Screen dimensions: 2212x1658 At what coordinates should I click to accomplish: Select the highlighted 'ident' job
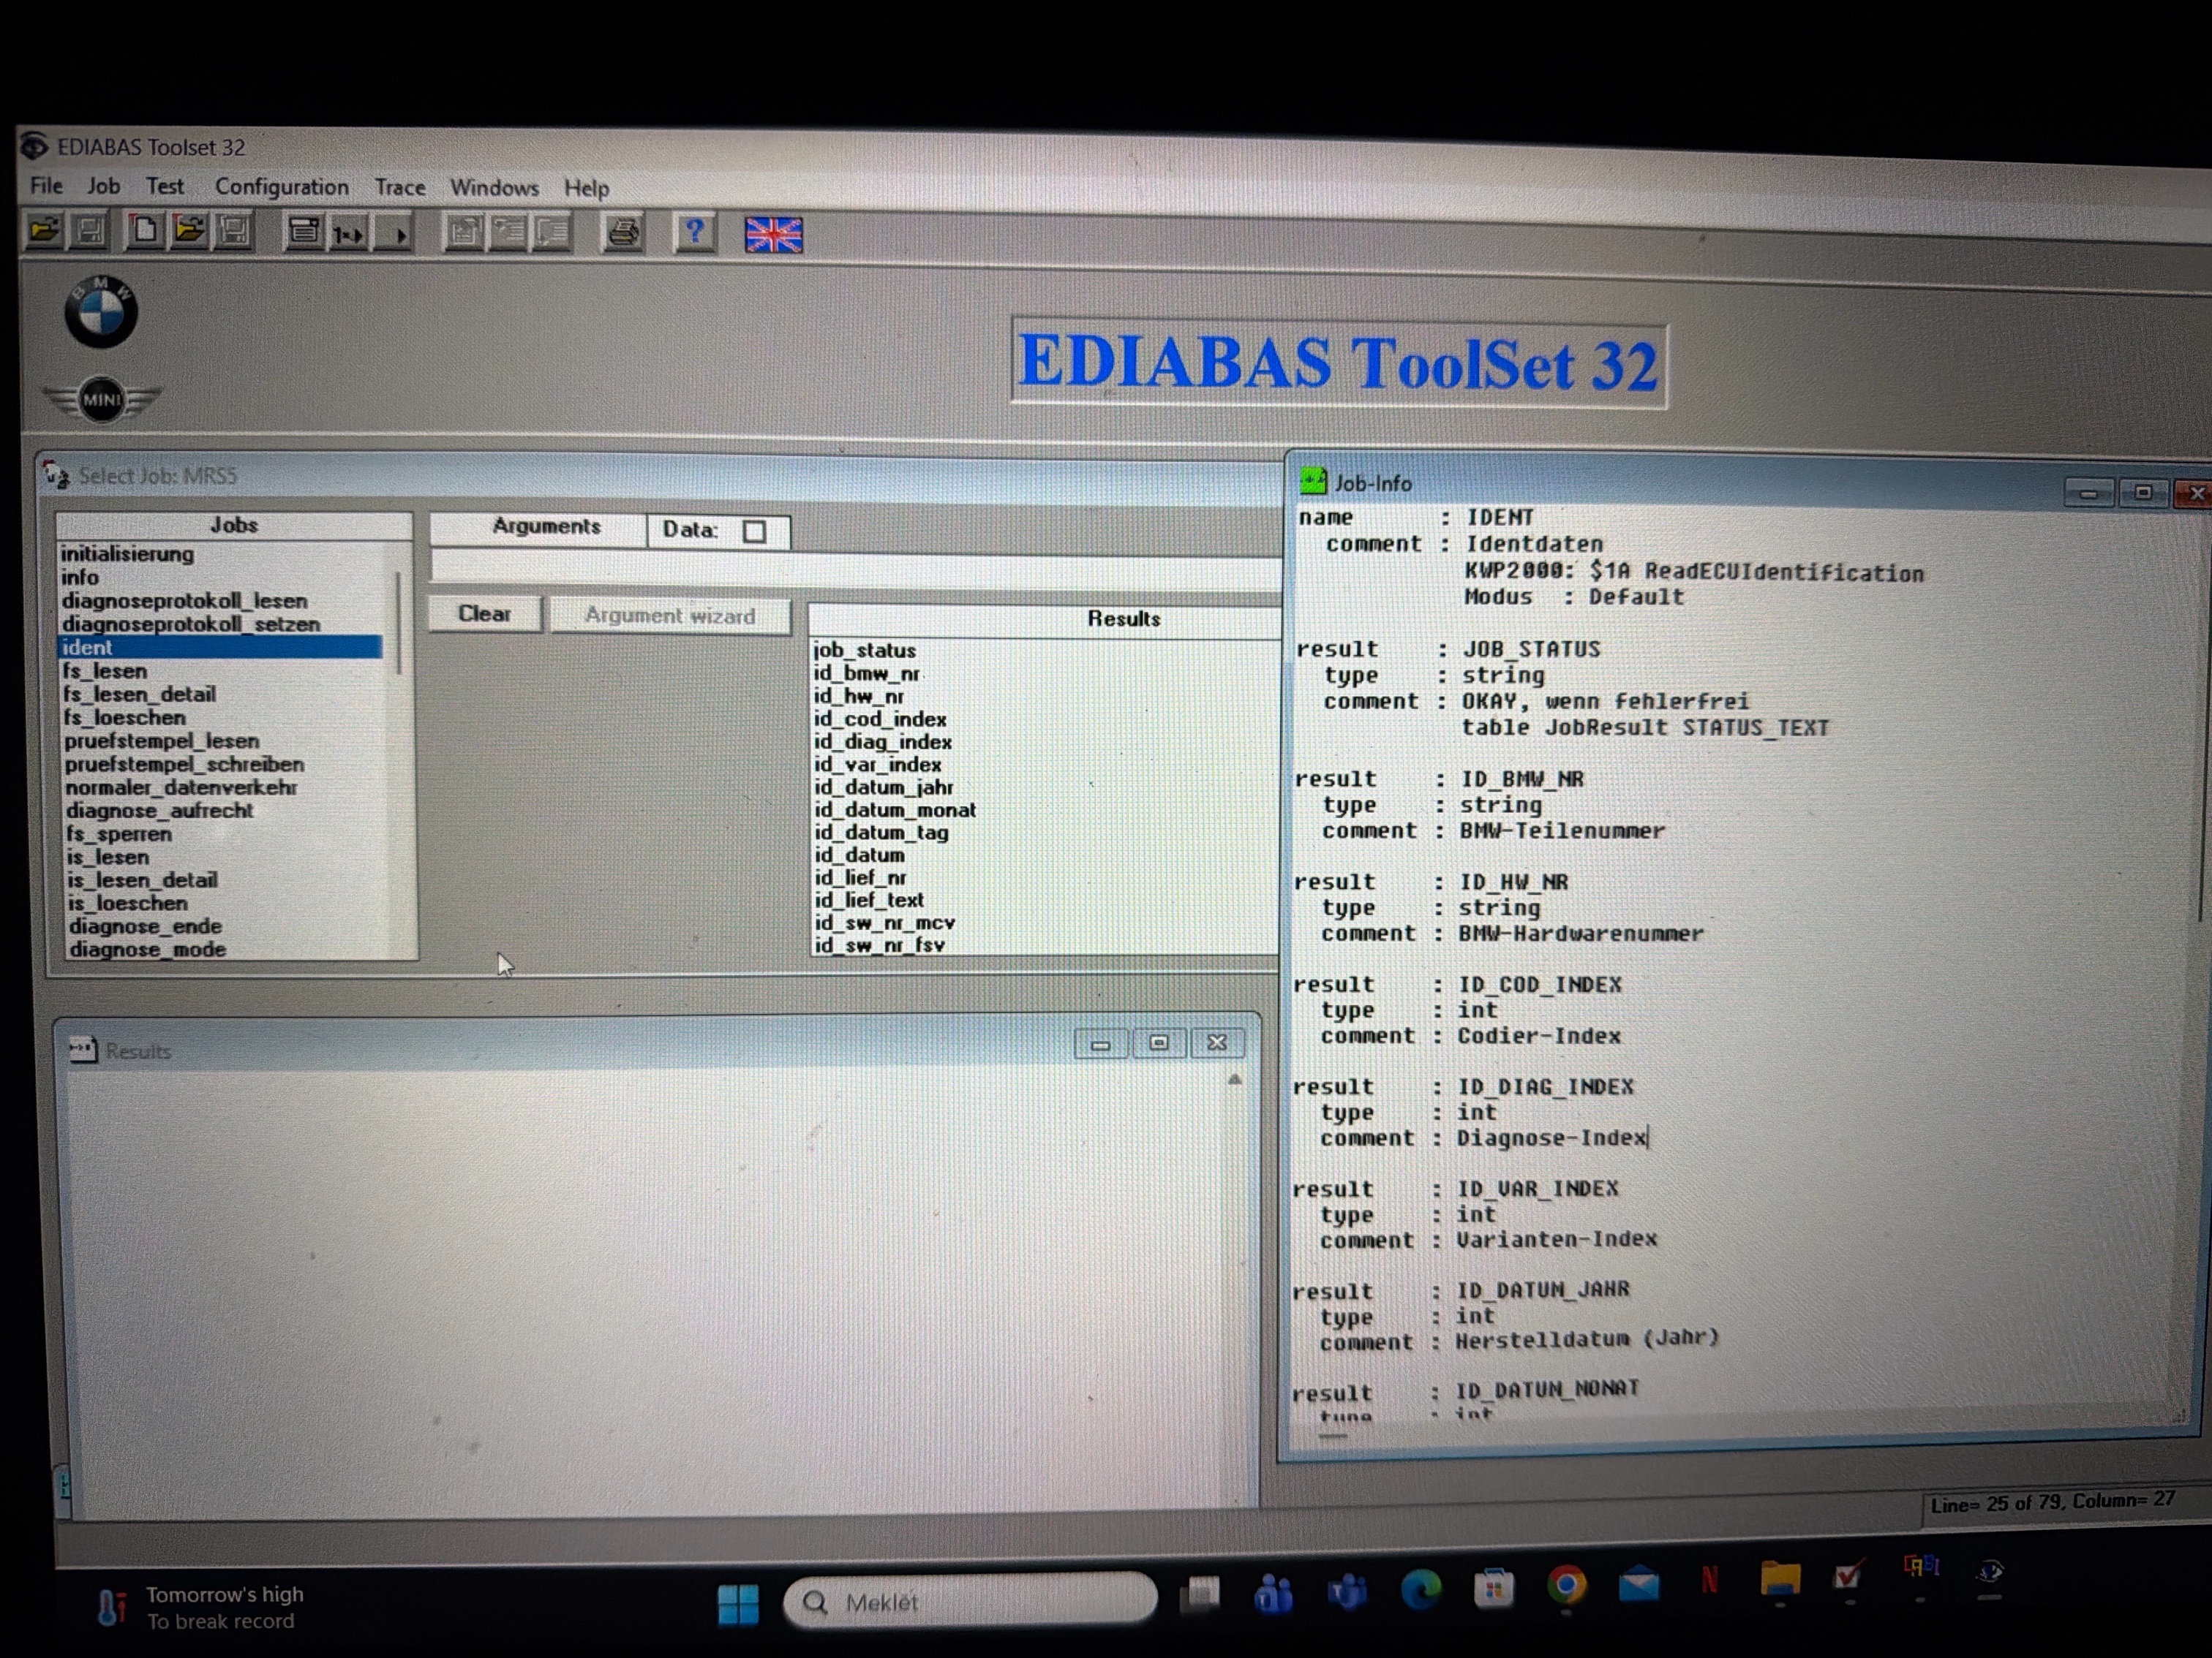220,648
